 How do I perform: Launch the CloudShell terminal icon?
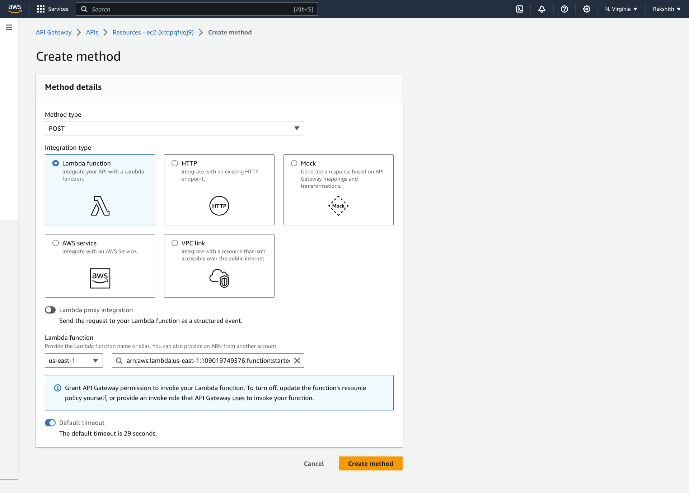pos(520,9)
